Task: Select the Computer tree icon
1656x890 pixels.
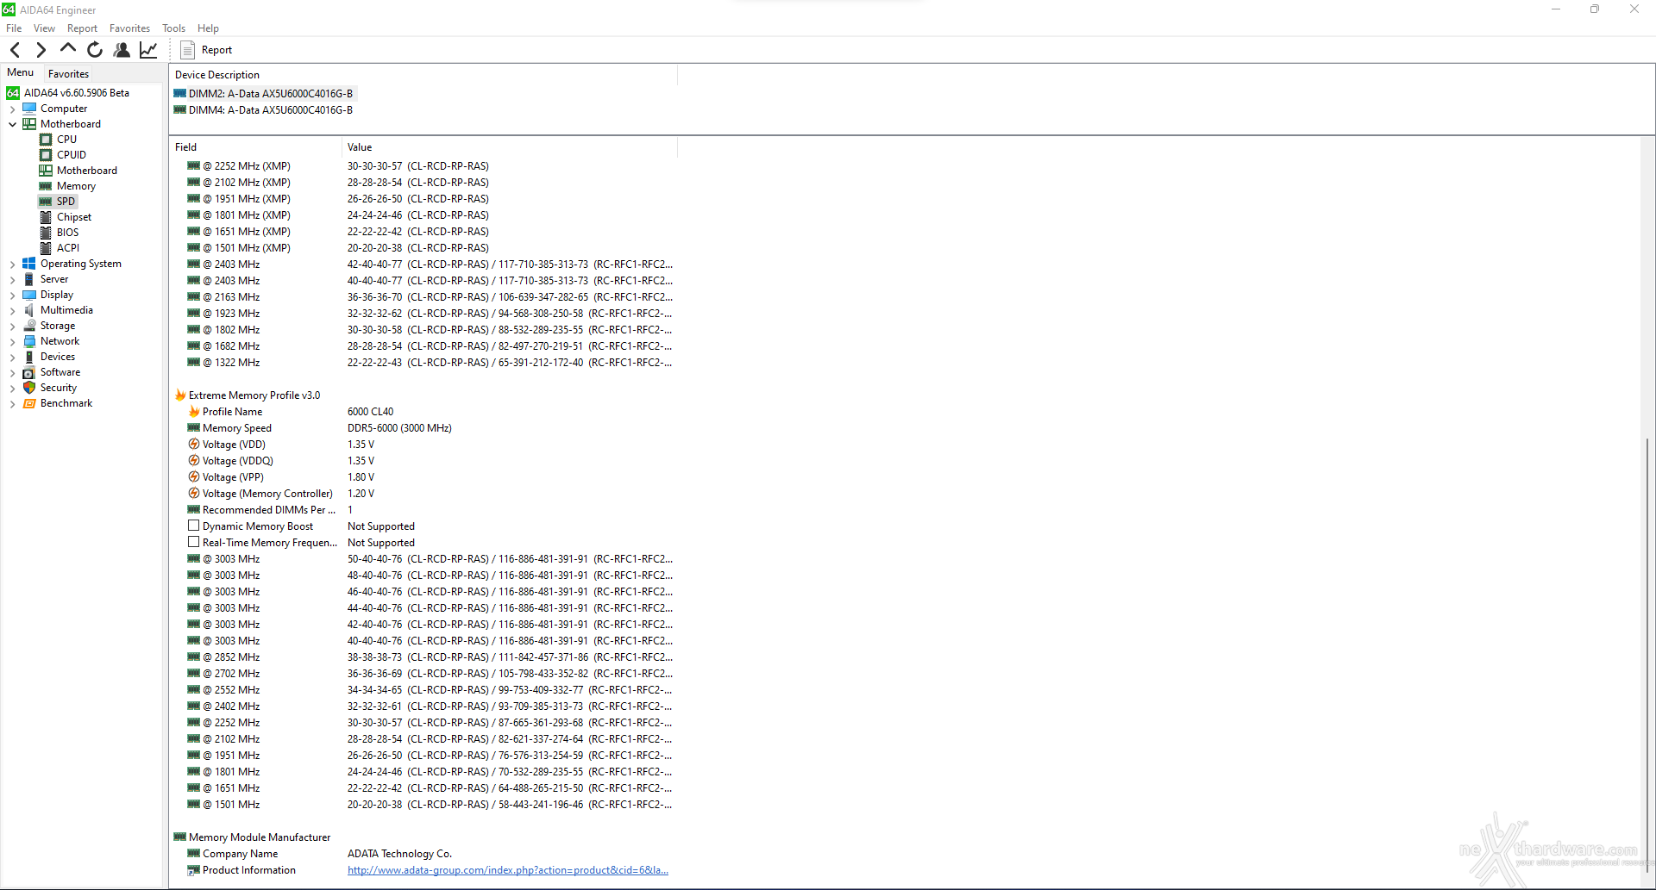Action: click(29, 109)
